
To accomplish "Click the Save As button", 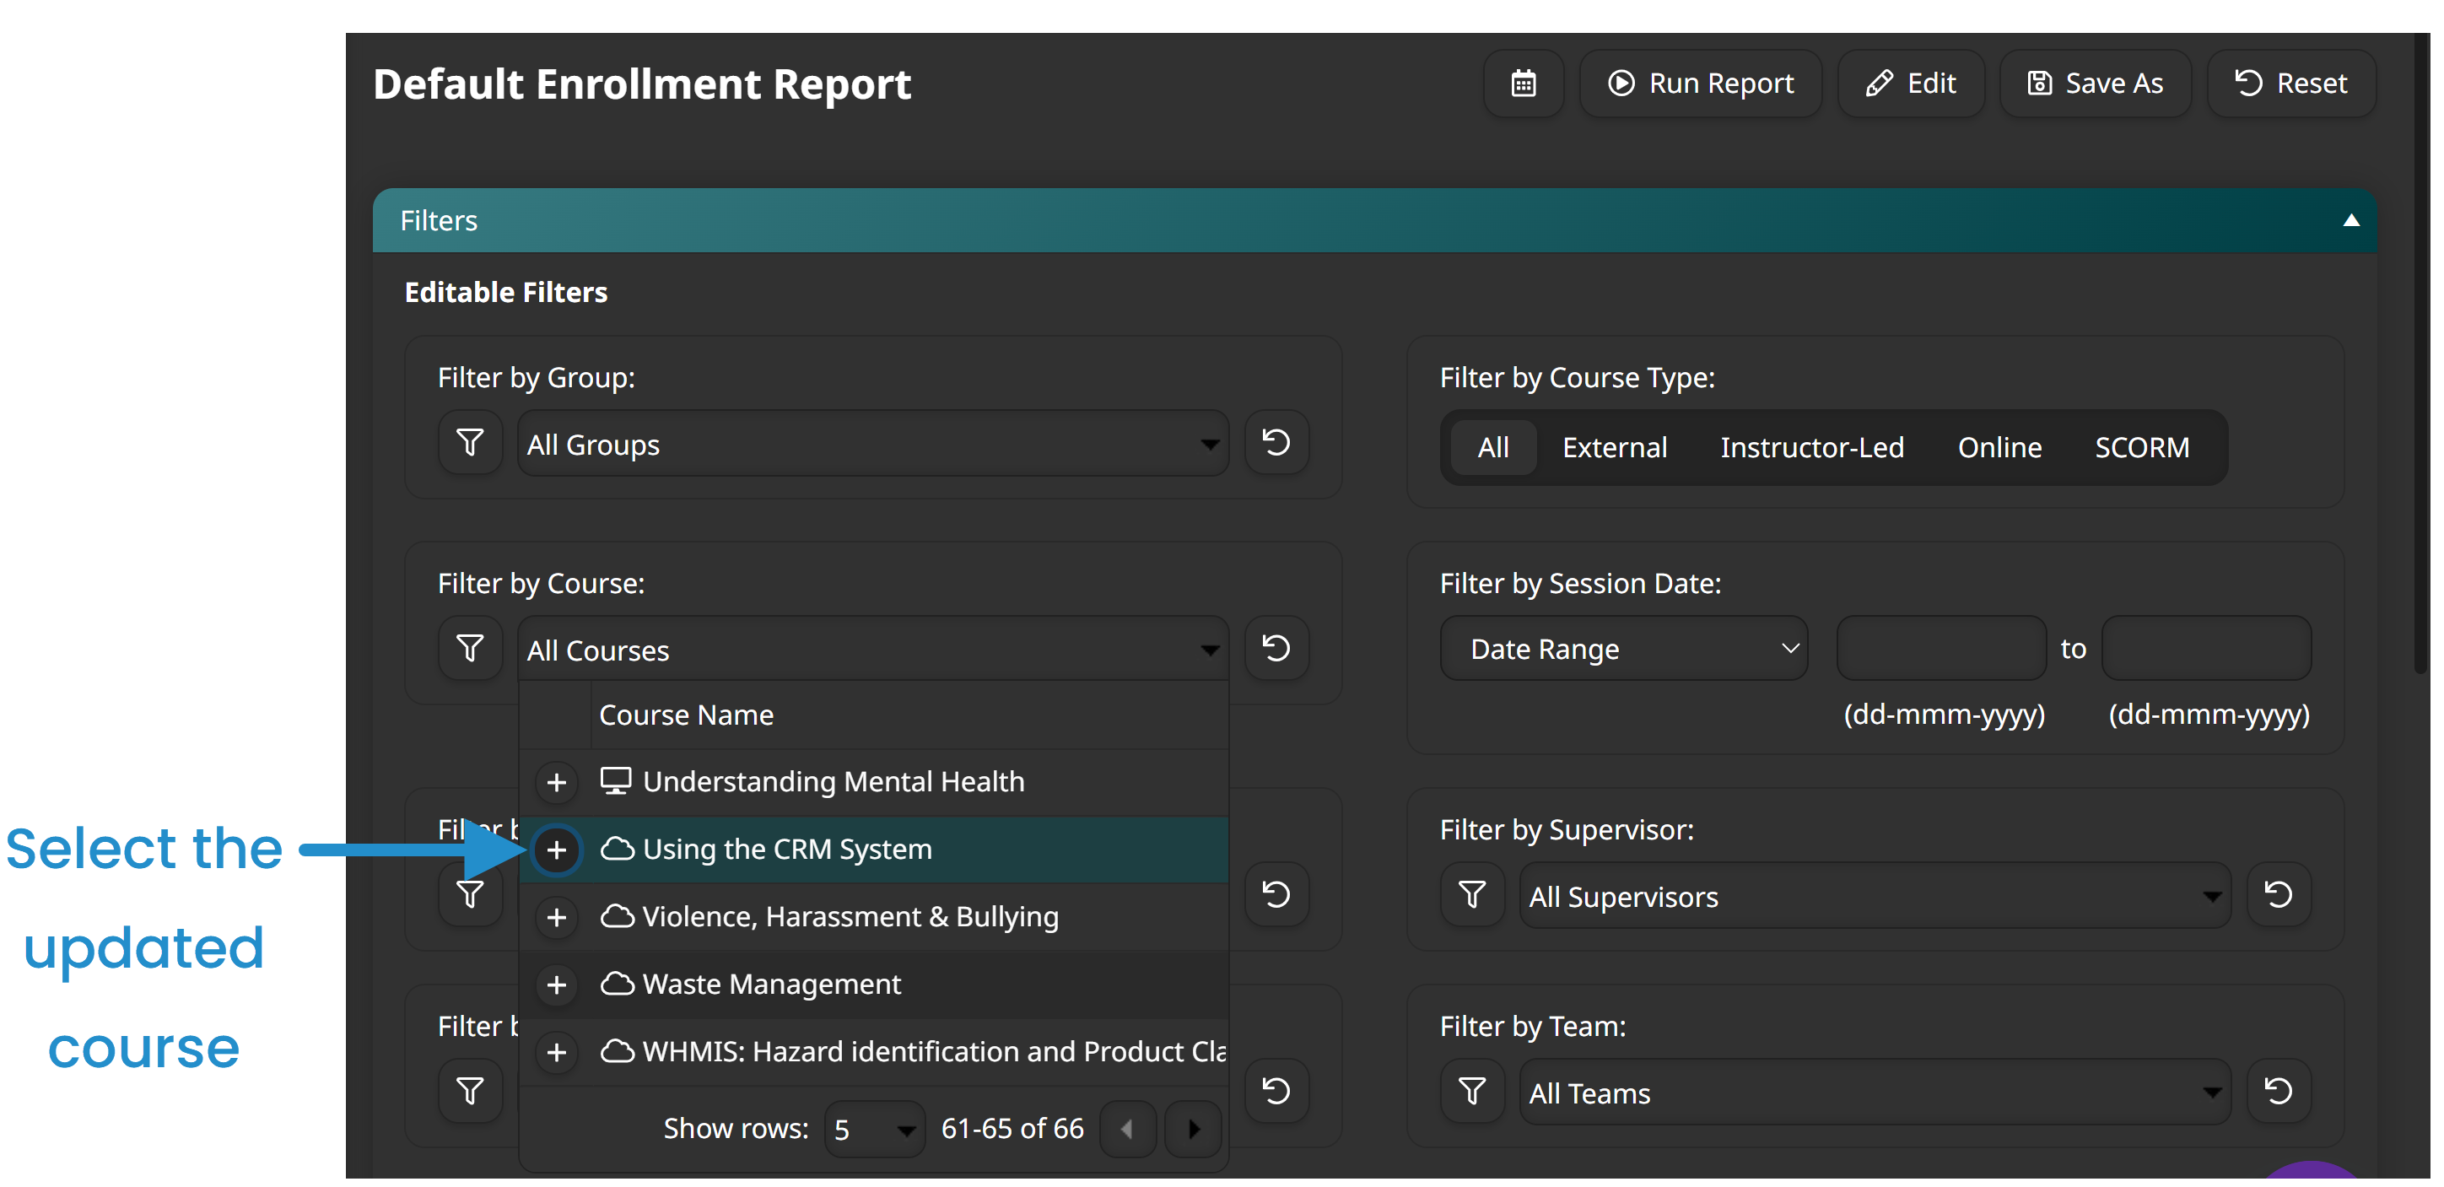I will [2095, 84].
